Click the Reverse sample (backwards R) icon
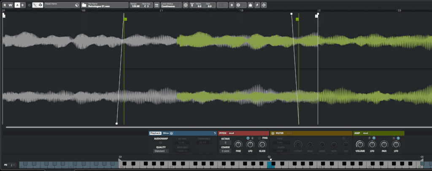Viewport: 432px width, 171px height. (232, 5)
